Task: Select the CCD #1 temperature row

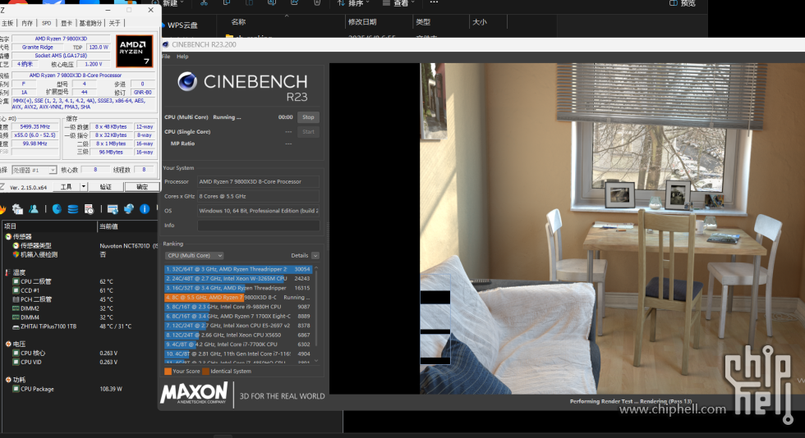Action: (79, 290)
